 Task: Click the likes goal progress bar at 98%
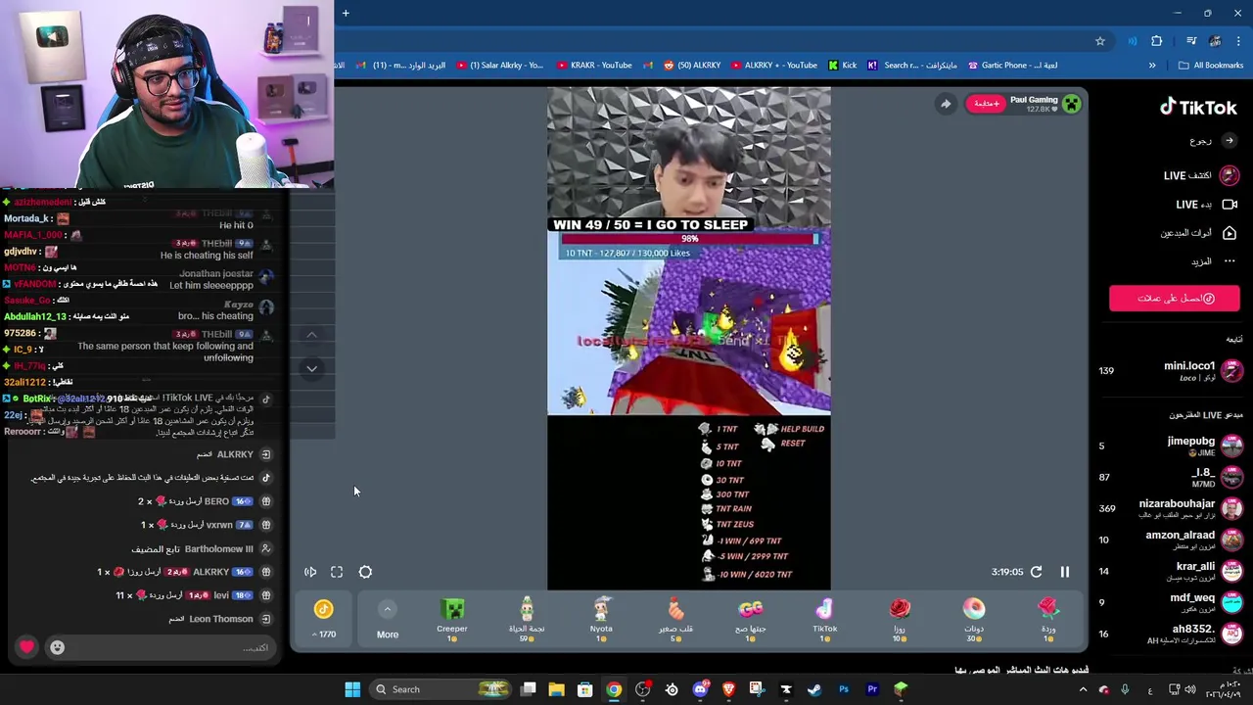(689, 239)
